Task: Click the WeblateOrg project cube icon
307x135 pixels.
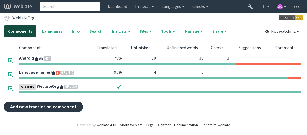Action: click(x=7, y=18)
